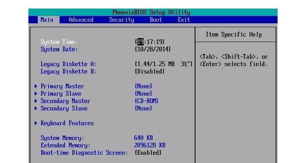Viewport: 306px width, 163px height.
Task: Click the CD-ROM value
Action: pyautogui.click(x=146, y=101)
